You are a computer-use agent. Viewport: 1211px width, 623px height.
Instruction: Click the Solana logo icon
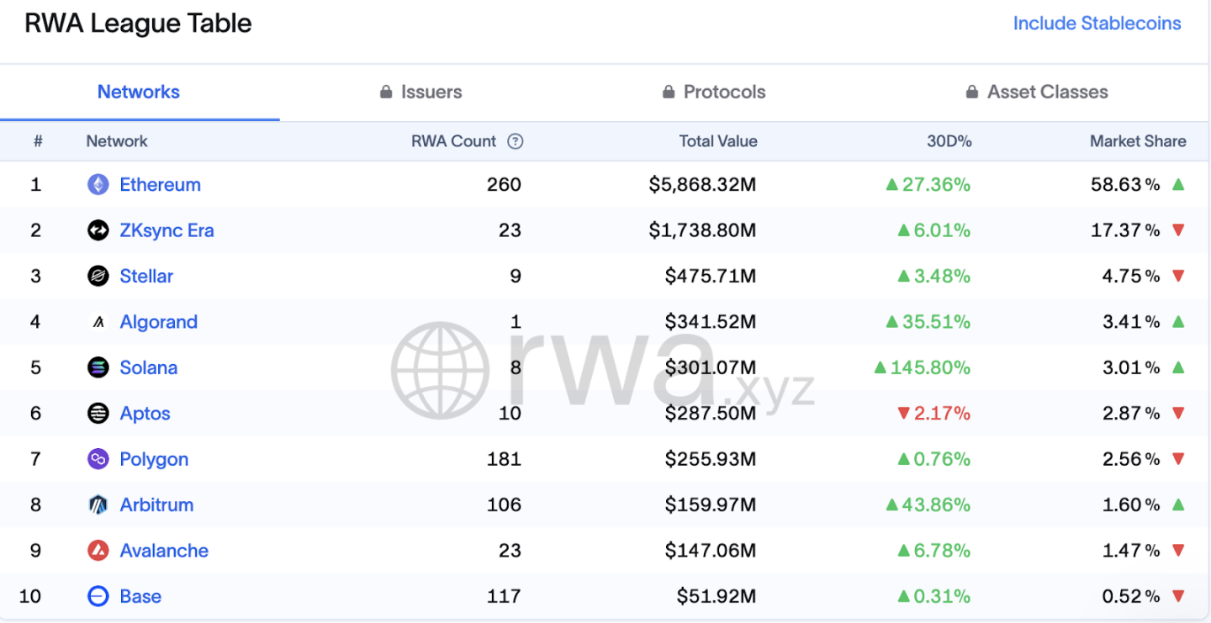pos(98,367)
